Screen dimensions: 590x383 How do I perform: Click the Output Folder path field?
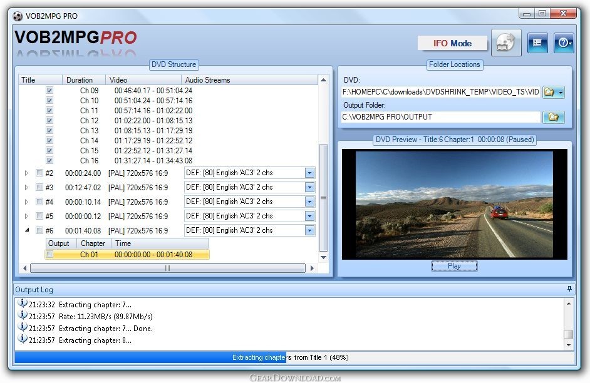[x=440, y=117]
